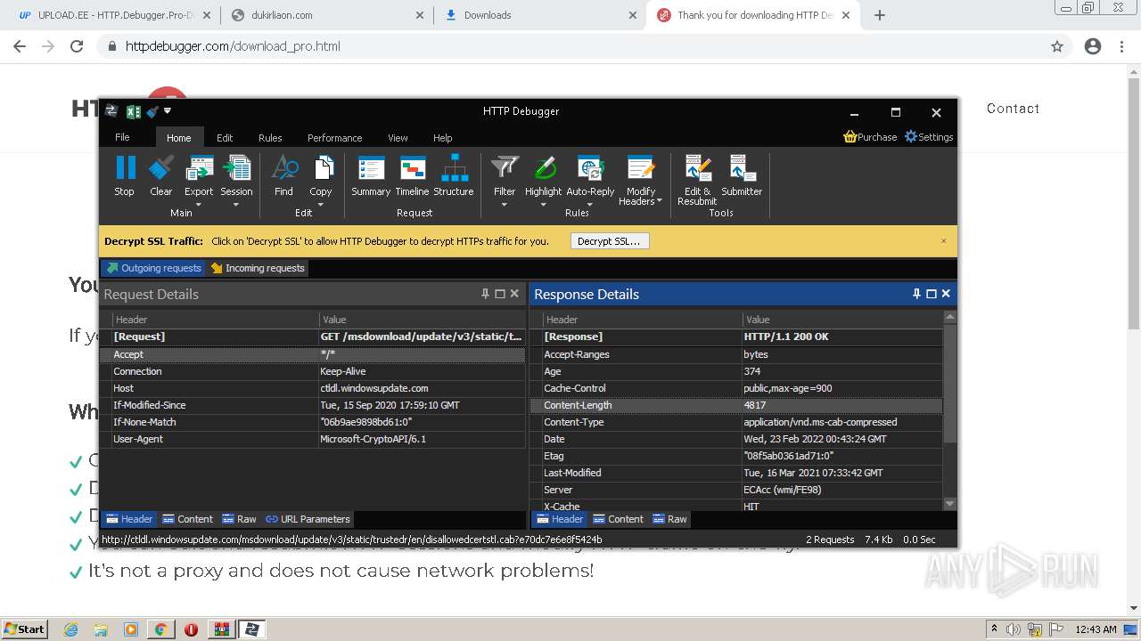Click the arrows icon in HTTP Debugger title bar
This screenshot has height=641, width=1141.
111,111
